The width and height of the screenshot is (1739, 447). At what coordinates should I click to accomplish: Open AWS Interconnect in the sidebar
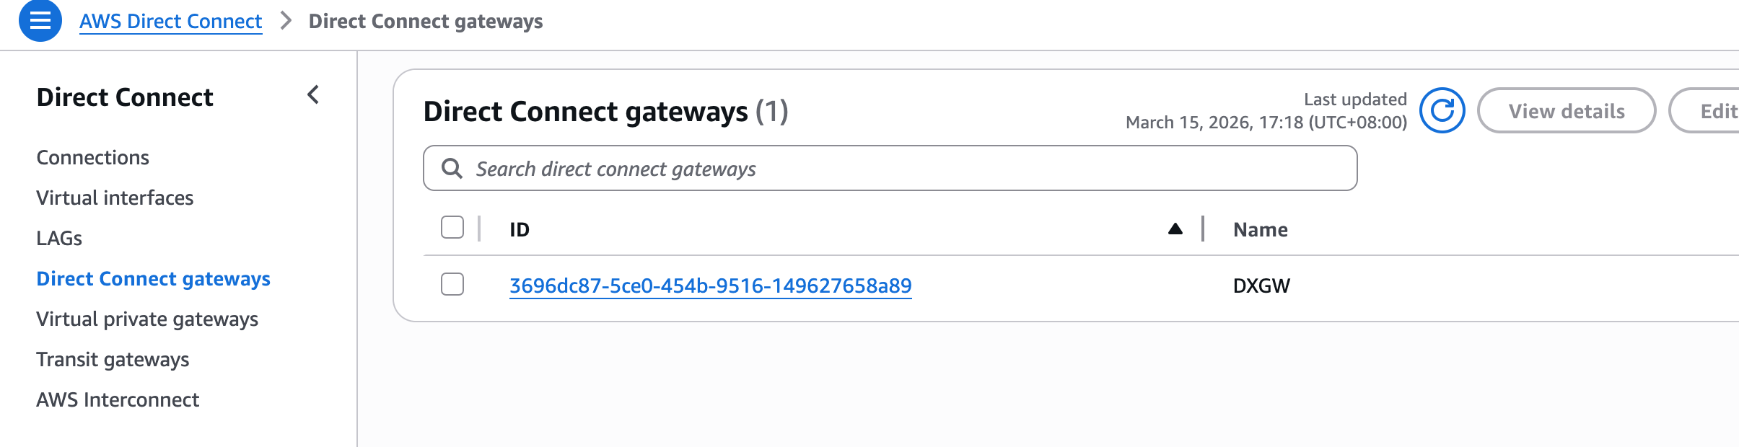[x=118, y=399]
